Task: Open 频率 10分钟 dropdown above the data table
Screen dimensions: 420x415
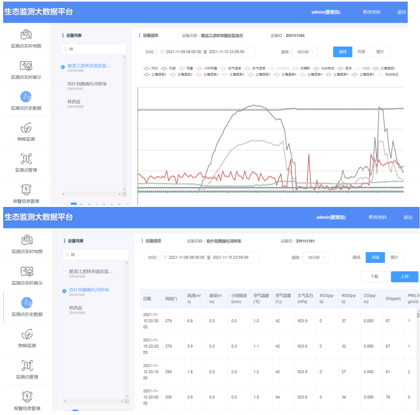Action: coord(315,258)
